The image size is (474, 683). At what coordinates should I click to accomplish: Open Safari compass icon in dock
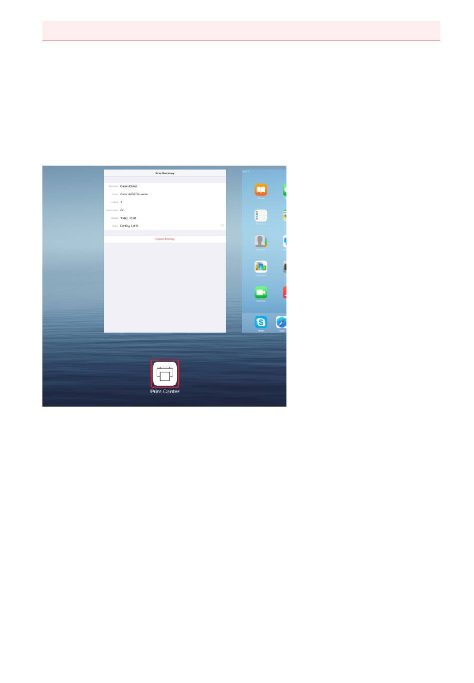[281, 322]
